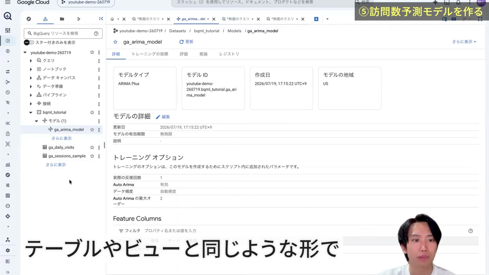This screenshot has height=275, width=489.
Task: Close the ga_arima... editor tab
Action: pos(214,19)
